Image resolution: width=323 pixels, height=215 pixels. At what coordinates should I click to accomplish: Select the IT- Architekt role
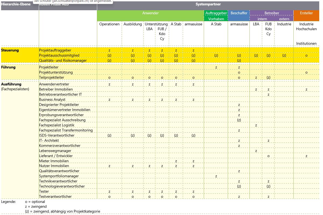49,141
